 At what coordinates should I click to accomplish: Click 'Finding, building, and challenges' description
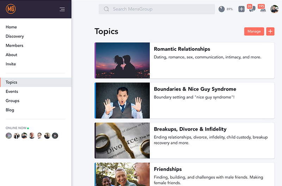(208, 180)
